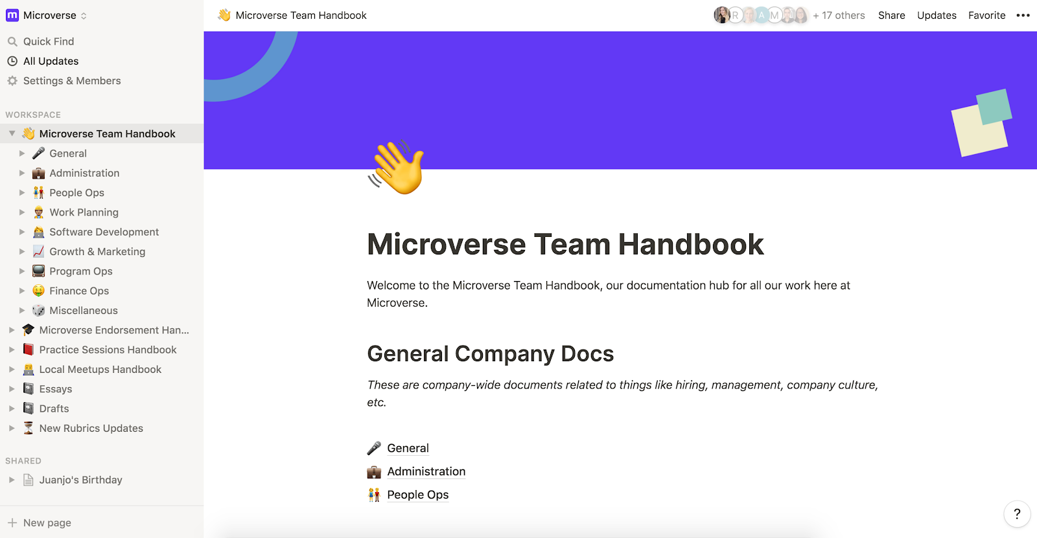Image resolution: width=1037 pixels, height=538 pixels.
Task: Click the Work Planning worker icon
Action: [x=39, y=212]
